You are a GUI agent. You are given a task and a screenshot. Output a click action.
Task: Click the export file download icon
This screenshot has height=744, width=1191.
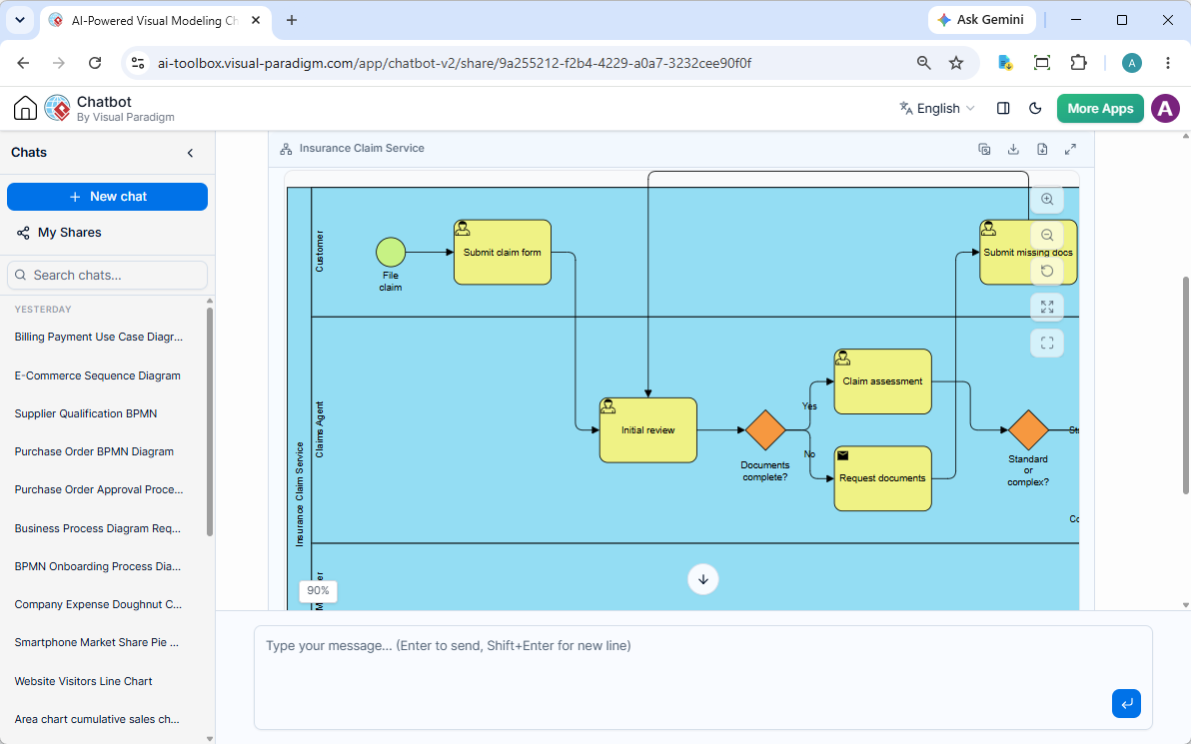(x=1042, y=149)
